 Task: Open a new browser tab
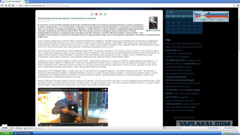(27, 1)
